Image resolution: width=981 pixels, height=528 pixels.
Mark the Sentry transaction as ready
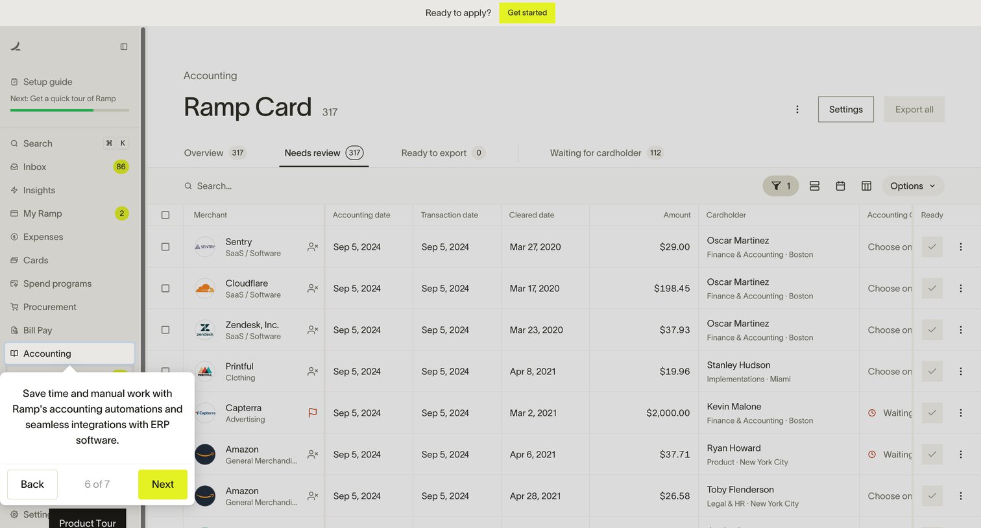point(932,247)
